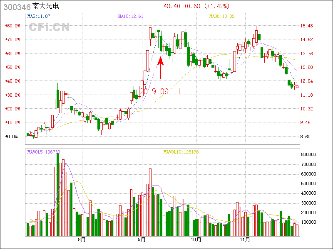This screenshot has width=333, height=249.
Task: Click the 15.48 price axis label
Action: click(307, 26)
